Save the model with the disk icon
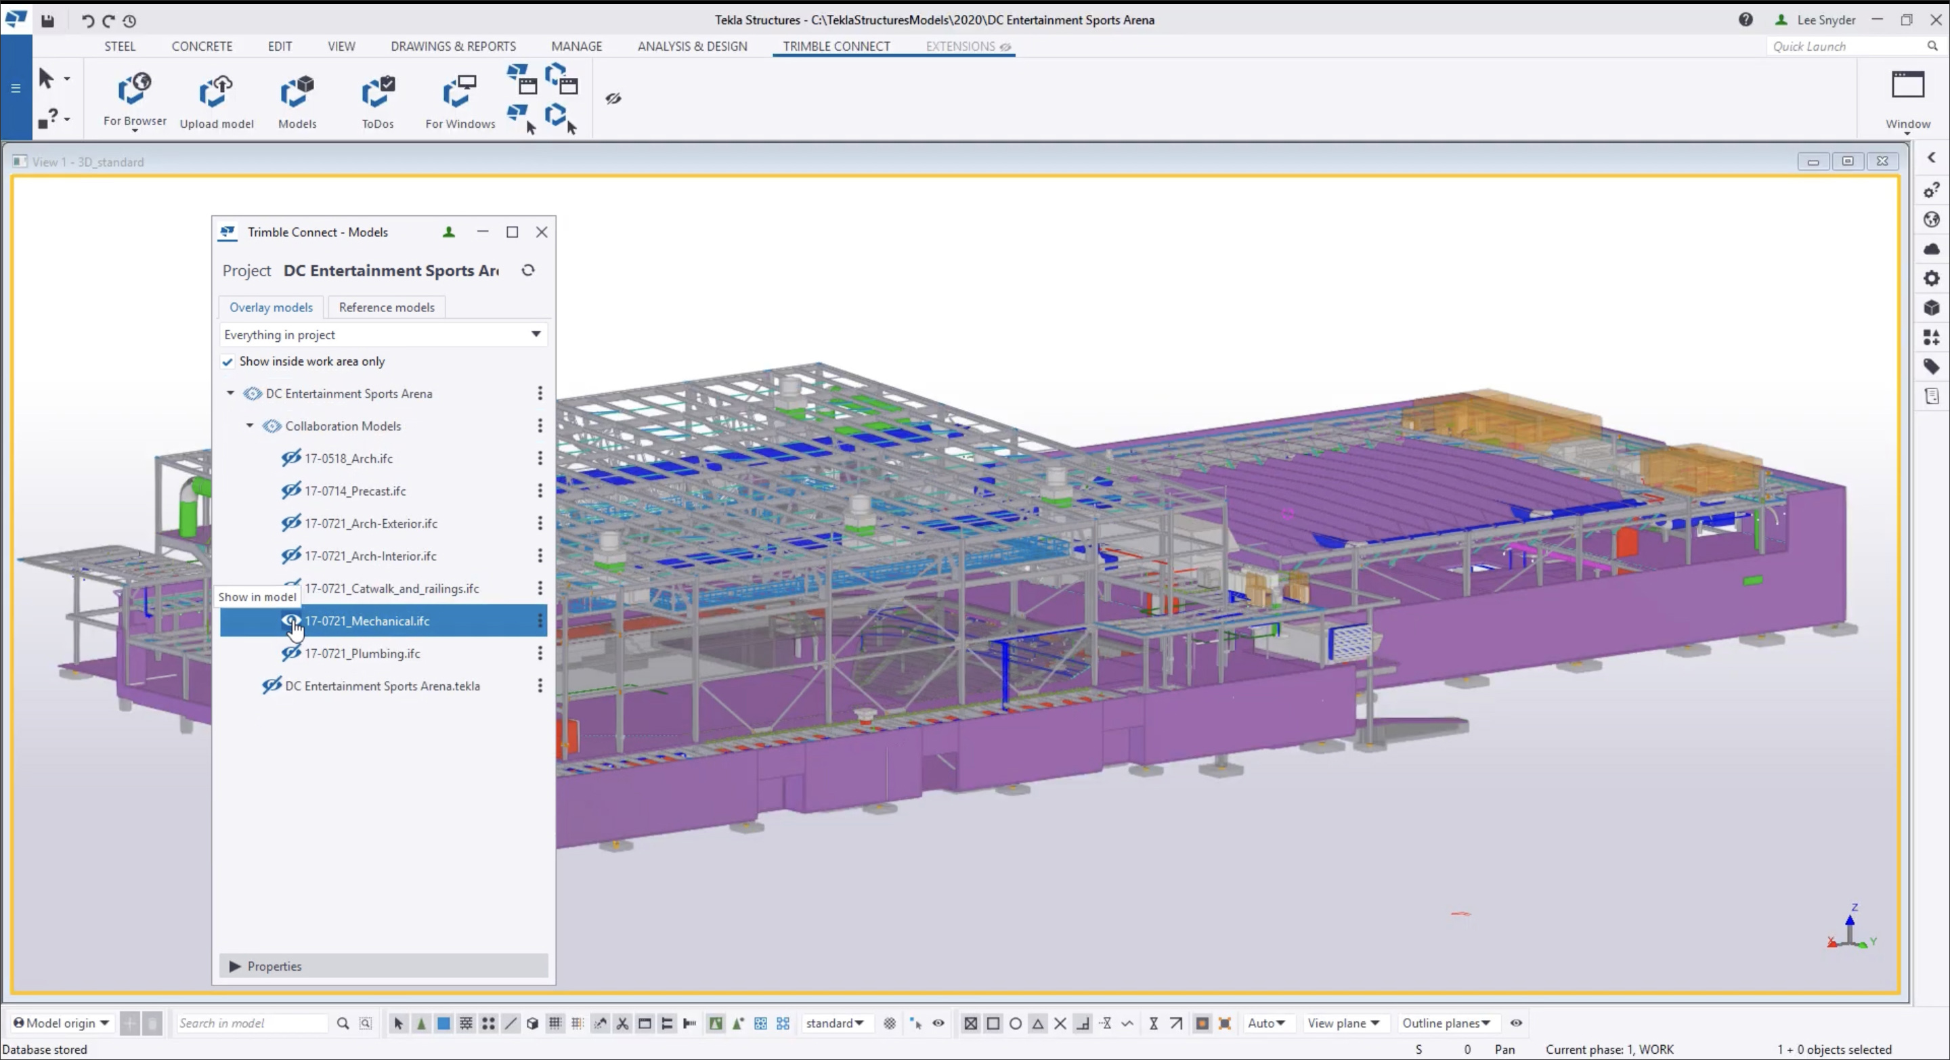The image size is (1950, 1060). tap(47, 20)
